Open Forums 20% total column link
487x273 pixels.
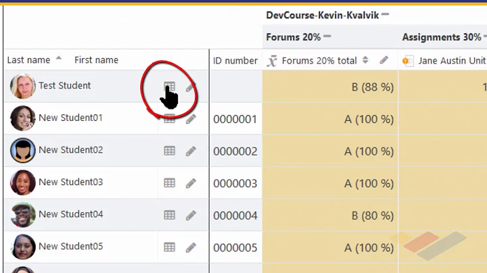[319, 61]
